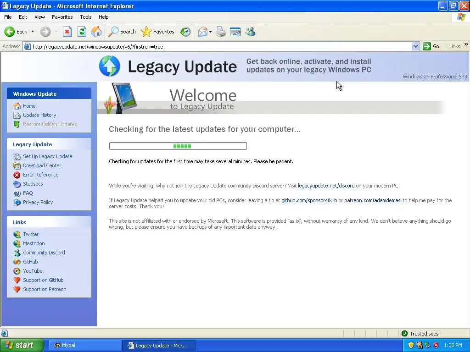Click the Twitter icon in Links
Viewport: 470px width, 352px height.
pos(17,234)
